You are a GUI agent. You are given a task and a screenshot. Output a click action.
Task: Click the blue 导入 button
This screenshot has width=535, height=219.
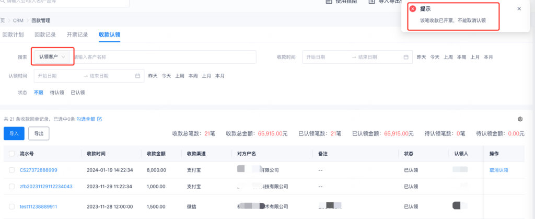(x=14, y=133)
